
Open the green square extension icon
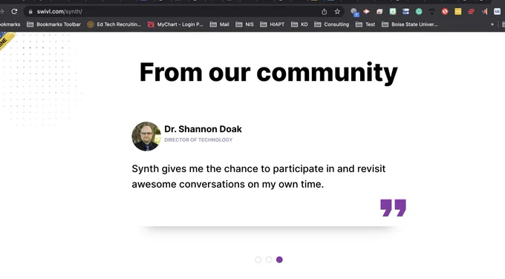click(393, 12)
